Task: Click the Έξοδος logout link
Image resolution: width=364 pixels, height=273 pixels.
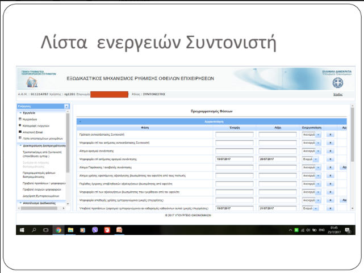Action: point(338,94)
